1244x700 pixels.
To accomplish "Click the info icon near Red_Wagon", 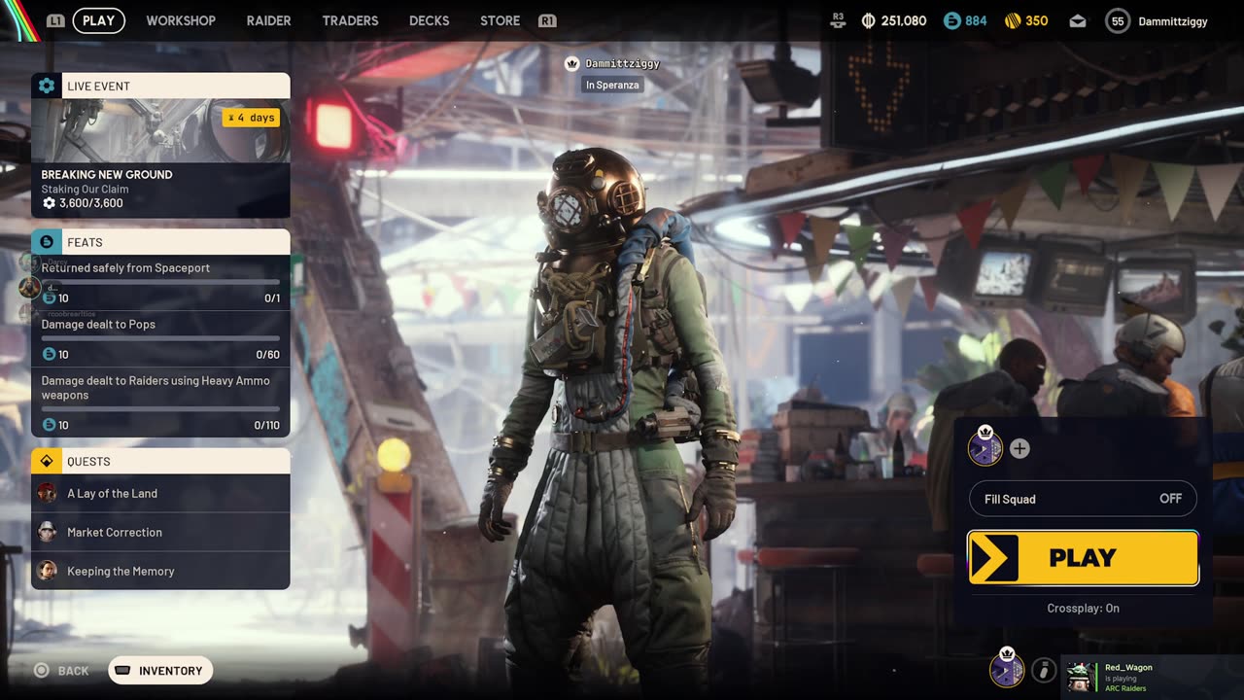I will pos(1044,670).
